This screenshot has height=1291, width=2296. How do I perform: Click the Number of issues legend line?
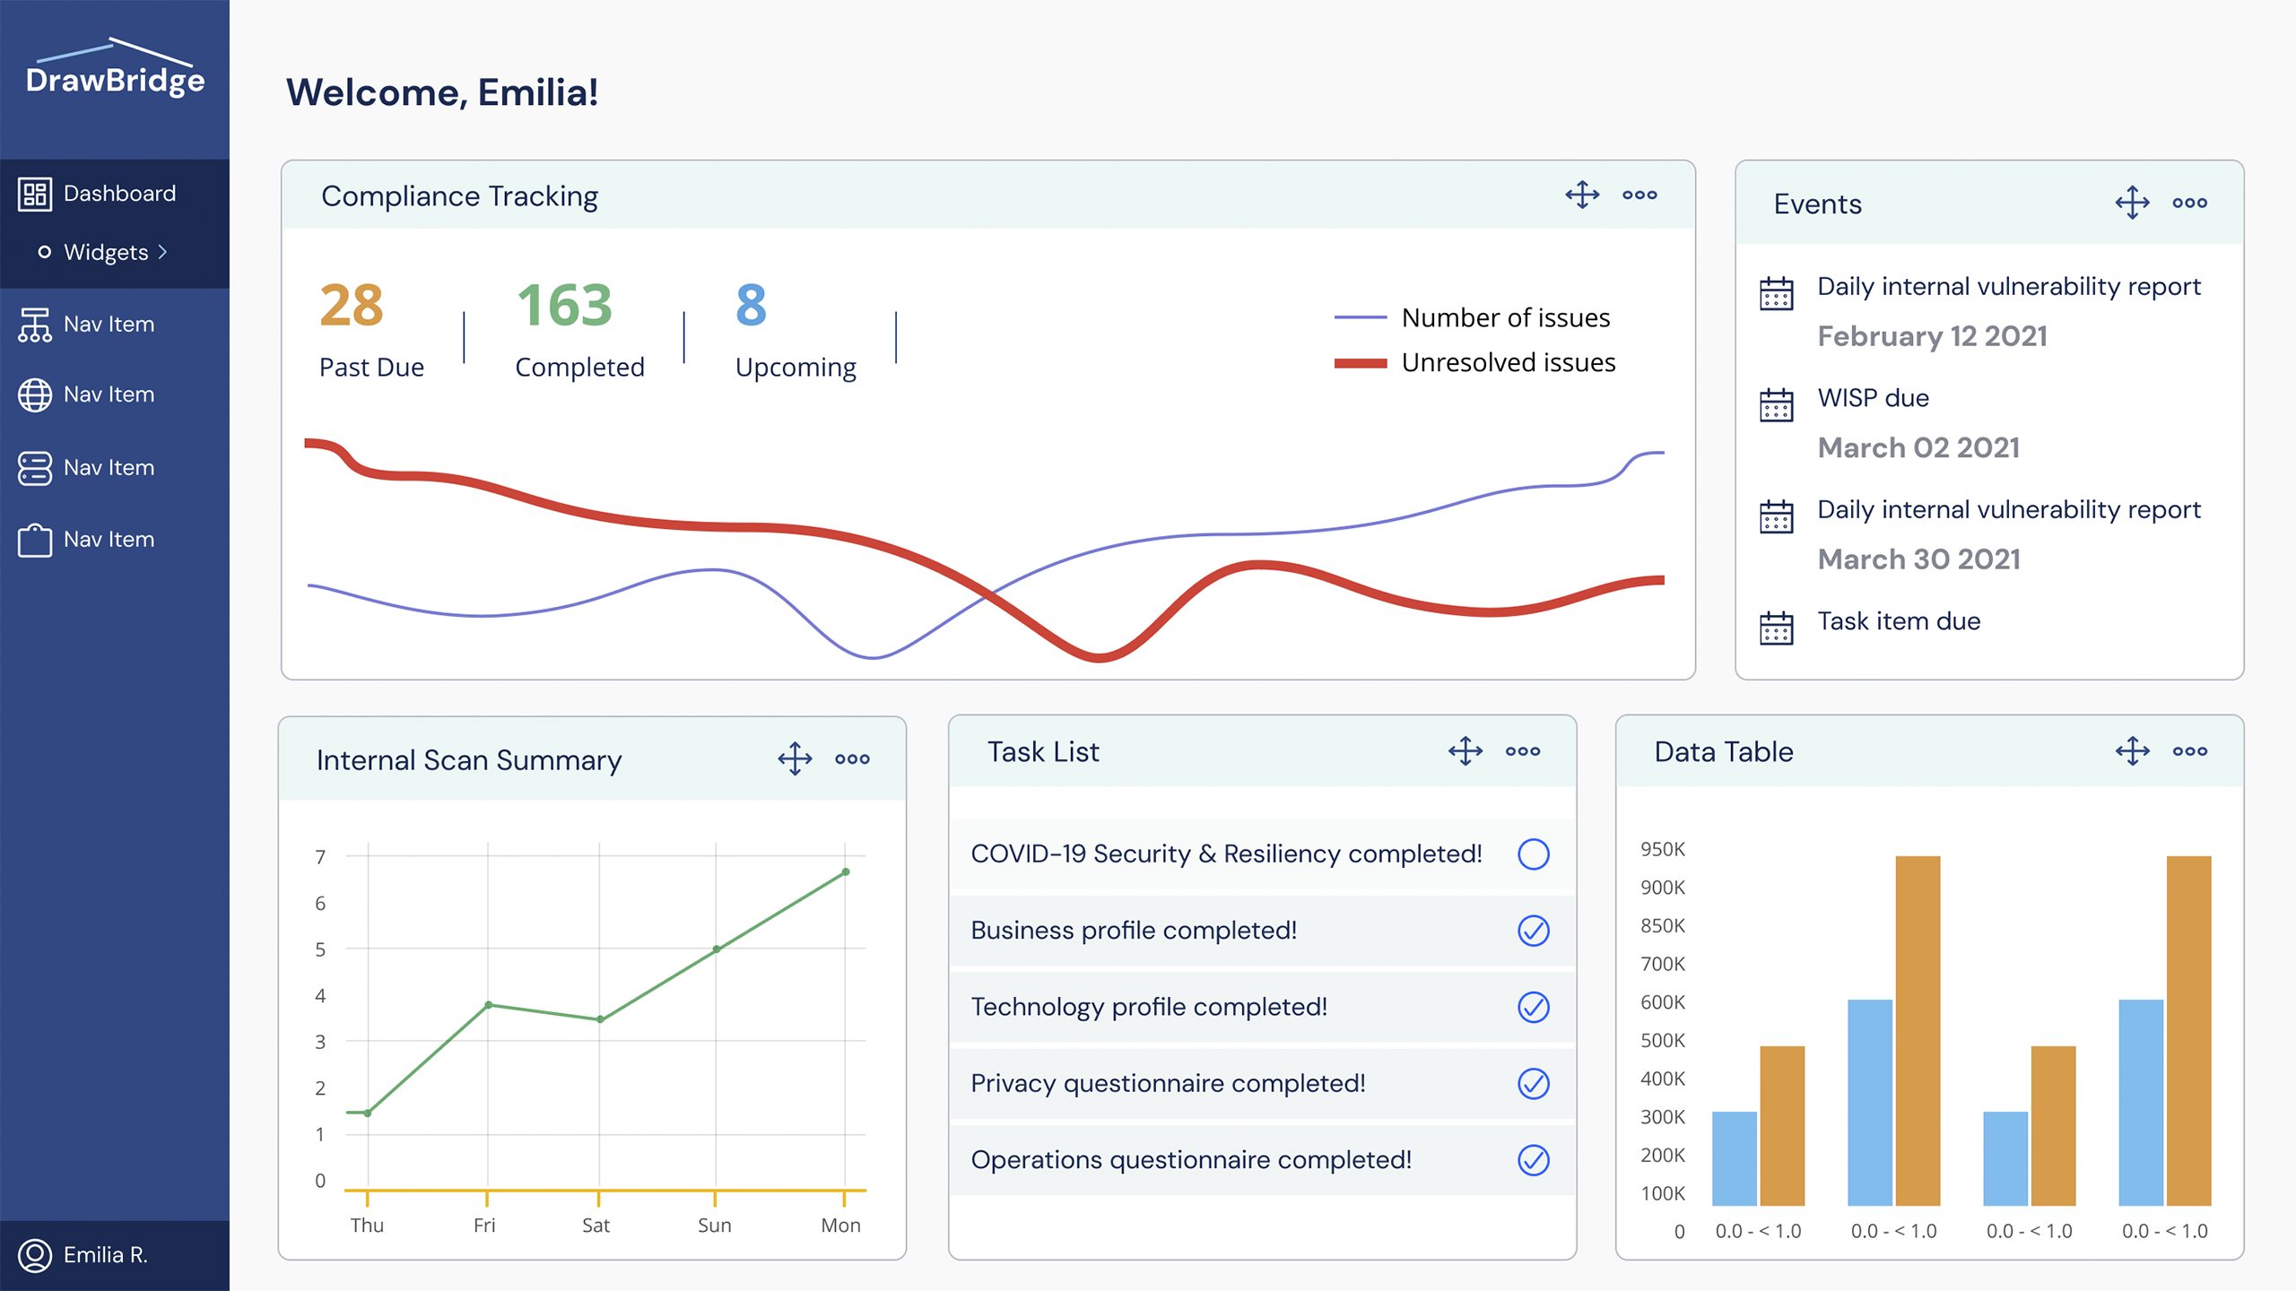click(x=1361, y=317)
